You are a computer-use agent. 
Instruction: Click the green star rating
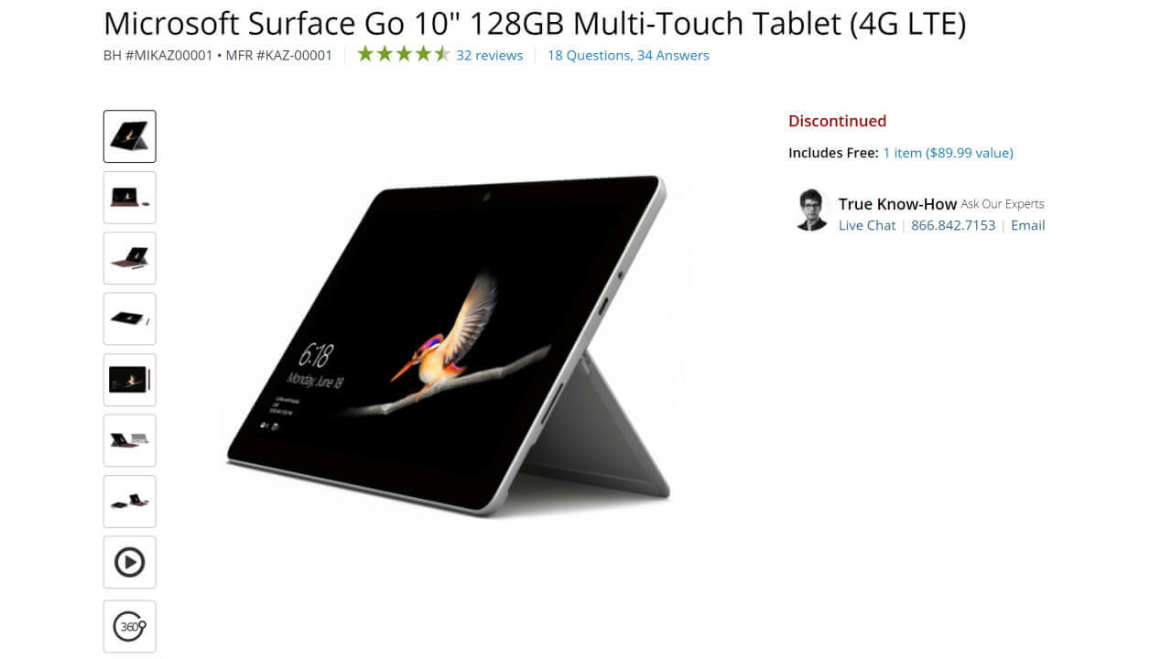pyautogui.click(x=403, y=54)
